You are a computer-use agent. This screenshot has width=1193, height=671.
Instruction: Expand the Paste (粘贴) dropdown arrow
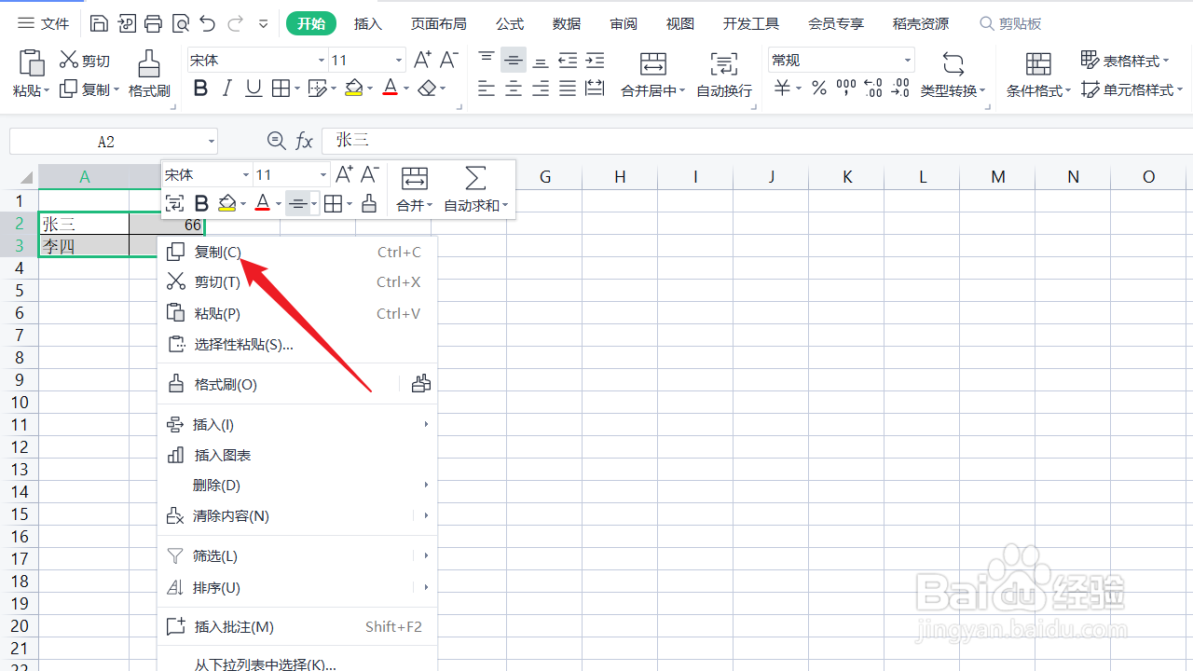tap(48, 91)
